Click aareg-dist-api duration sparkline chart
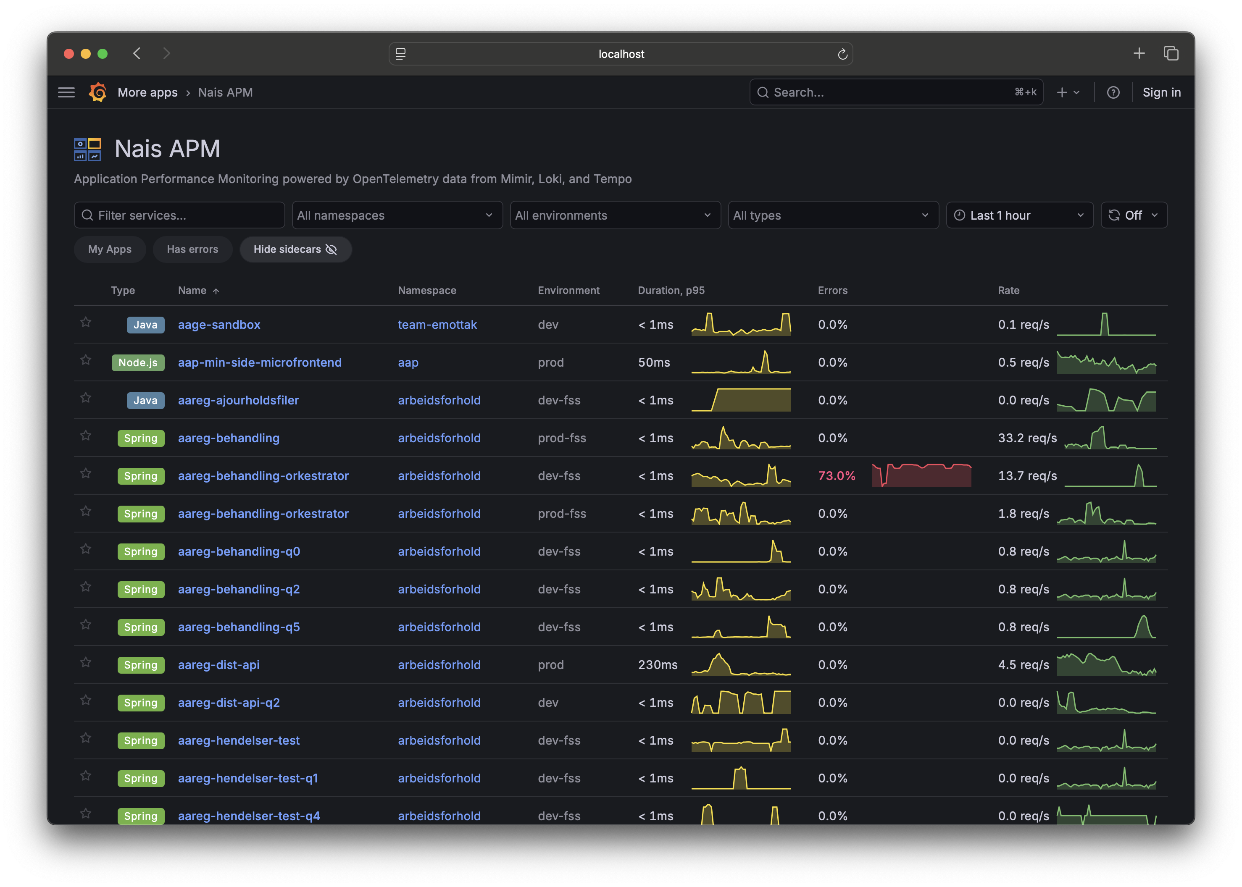The width and height of the screenshot is (1242, 887). pyautogui.click(x=740, y=664)
